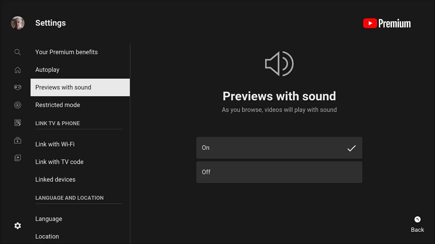View Linked devices
Viewport: 435px width, 244px height.
[x=55, y=179]
